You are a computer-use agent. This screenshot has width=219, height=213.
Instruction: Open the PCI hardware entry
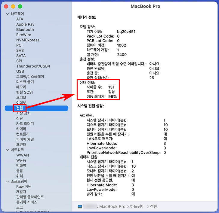click(19, 45)
